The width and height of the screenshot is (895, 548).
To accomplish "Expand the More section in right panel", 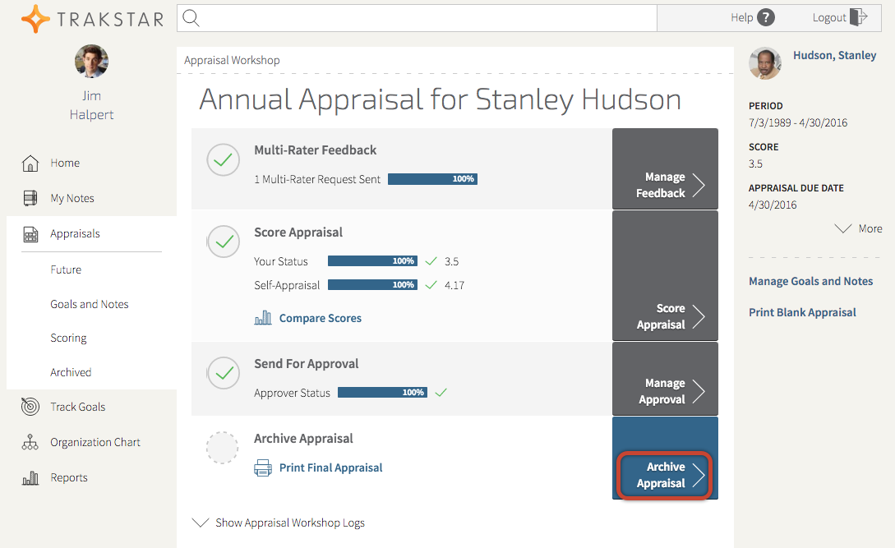I will click(x=857, y=228).
